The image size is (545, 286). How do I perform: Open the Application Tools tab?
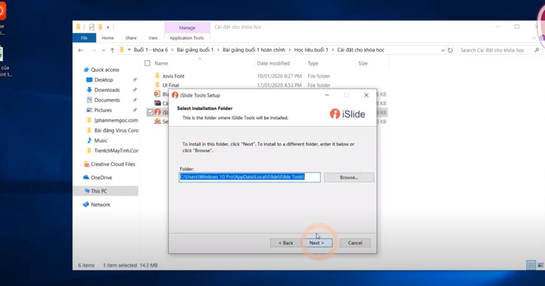[187, 38]
